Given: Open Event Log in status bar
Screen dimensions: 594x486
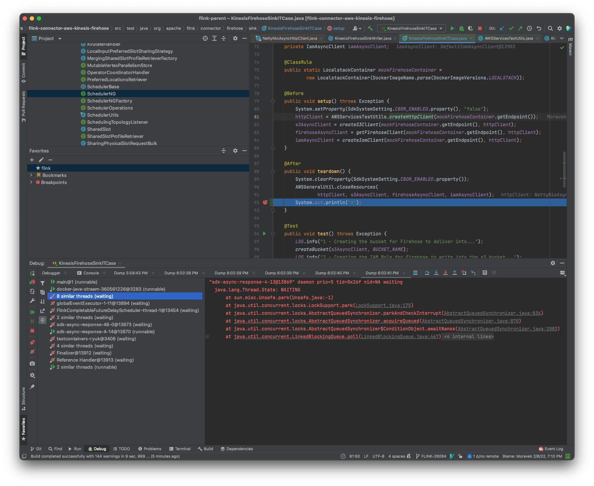Looking at the screenshot, I should tap(551, 449).
